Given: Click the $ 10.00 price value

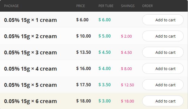Looking at the screenshot, I should pyautogui.click(x=84, y=36).
